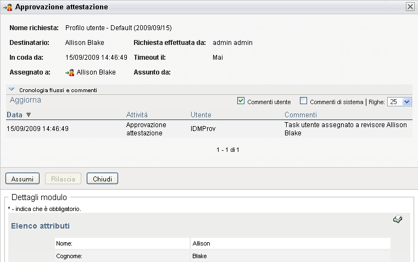This screenshot has height=262, width=418.
Task: Sort by the Commenti column header
Action: pyautogui.click(x=300, y=115)
